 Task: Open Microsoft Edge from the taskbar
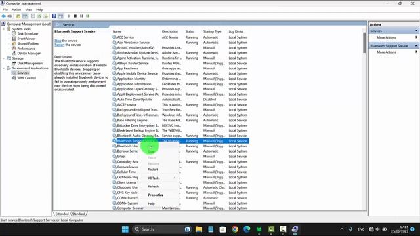click(x=247, y=229)
